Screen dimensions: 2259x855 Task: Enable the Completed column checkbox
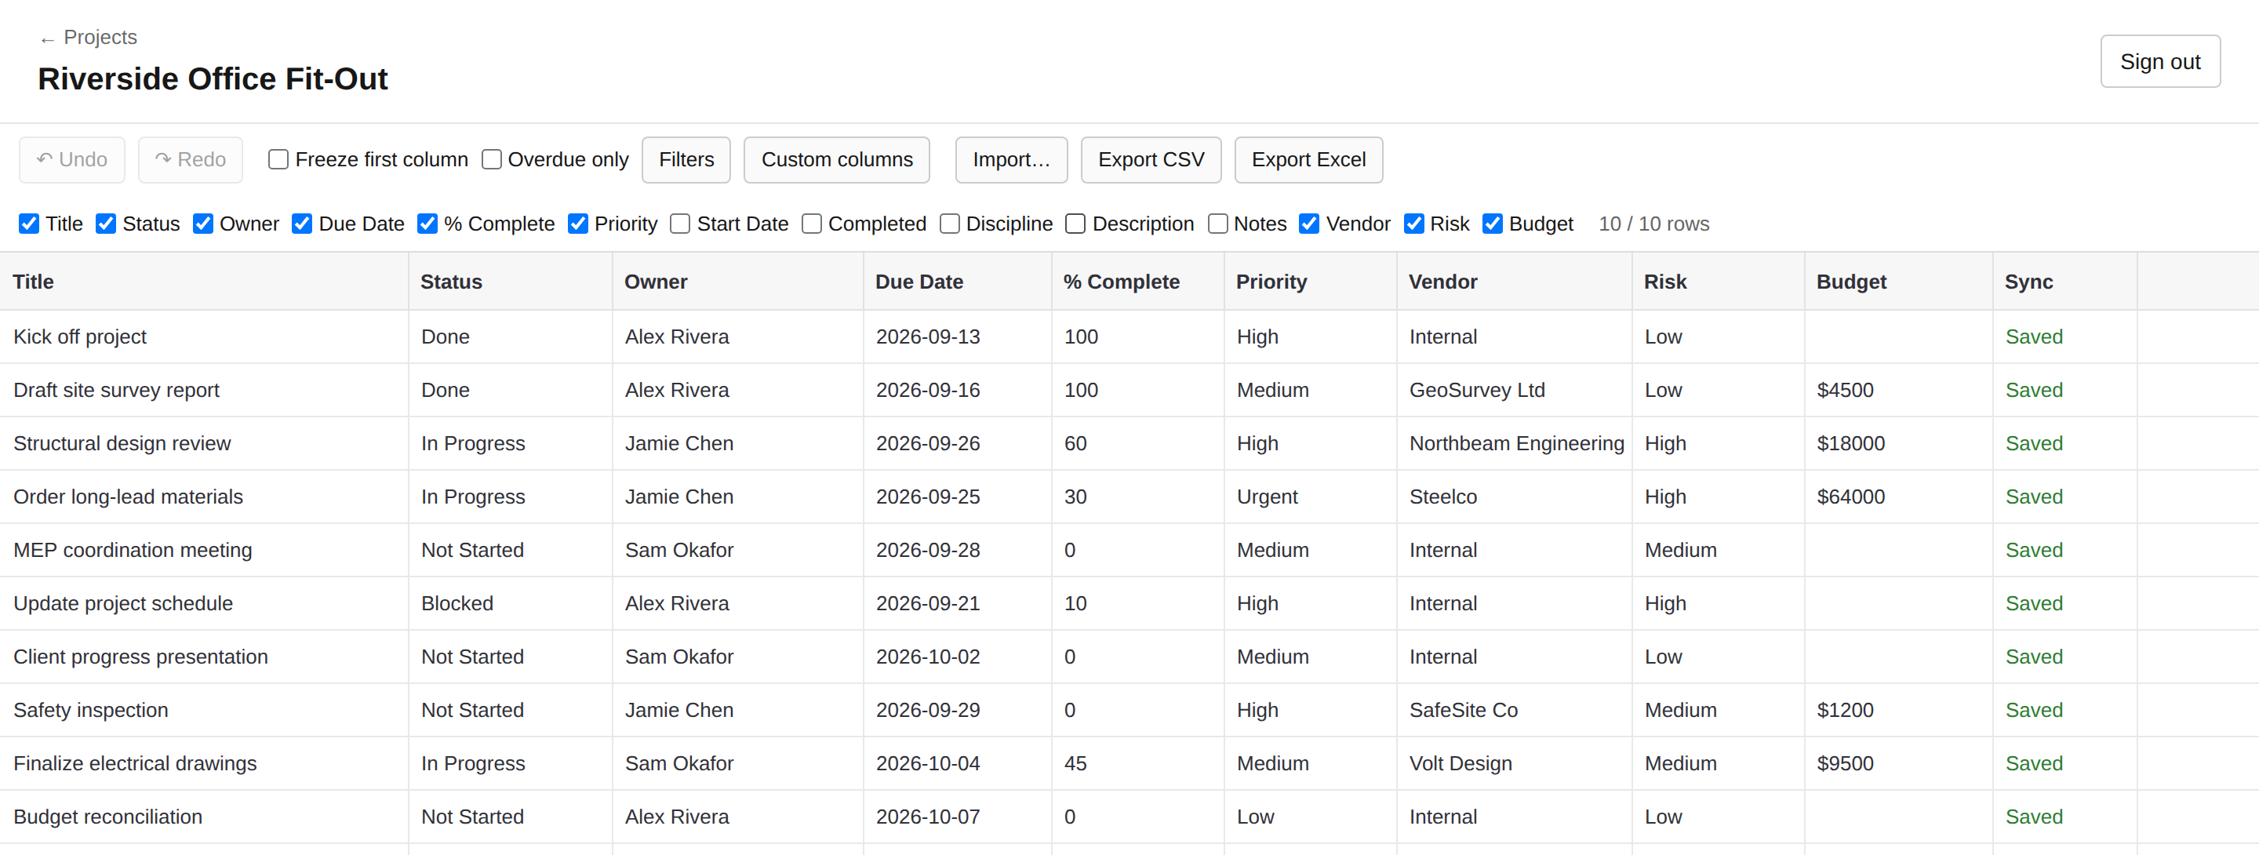(x=812, y=224)
